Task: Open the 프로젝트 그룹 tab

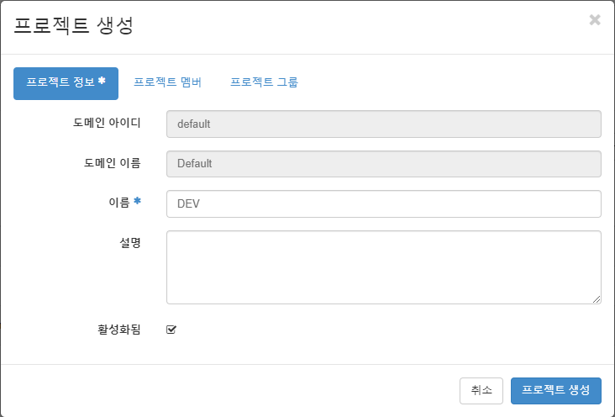Action: click(264, 82)
